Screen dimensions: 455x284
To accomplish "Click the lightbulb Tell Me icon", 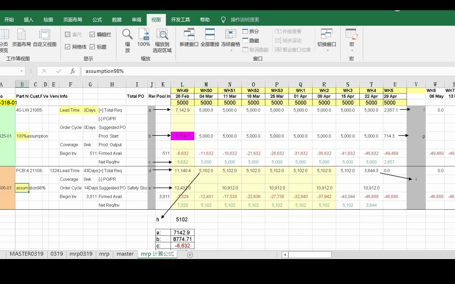I will point(223,20).
